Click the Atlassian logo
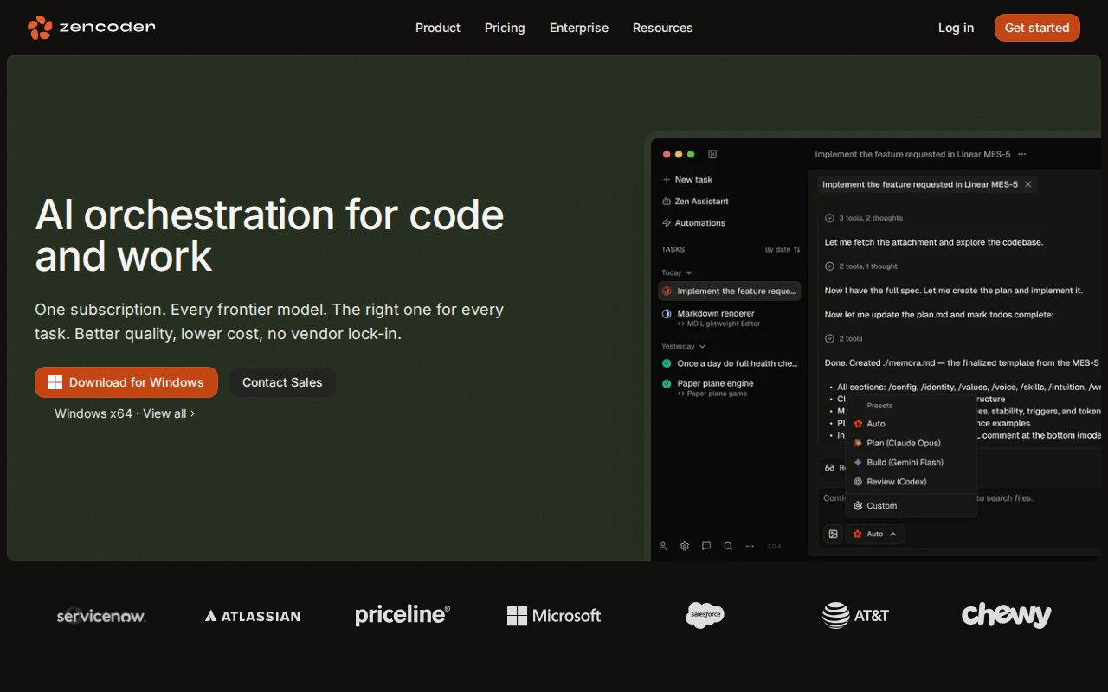The width and height of the screenshot is (1108, 692). pyautogui.click(x=252, y=616)
